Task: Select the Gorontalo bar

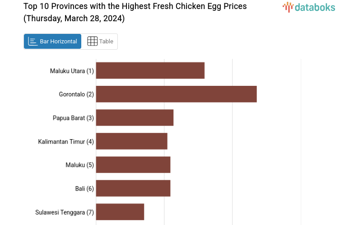Action: (x=176, y=94)
